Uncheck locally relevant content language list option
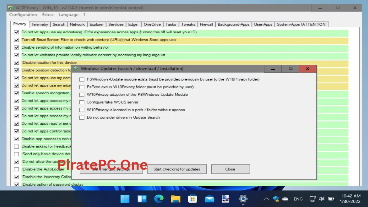 (16, 55)
